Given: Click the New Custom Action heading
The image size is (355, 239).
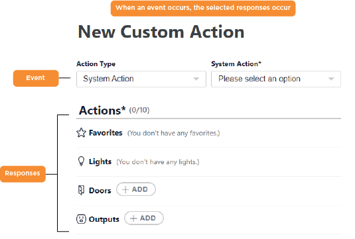Looking at the screenshot, I should click(x=161, y=32).
